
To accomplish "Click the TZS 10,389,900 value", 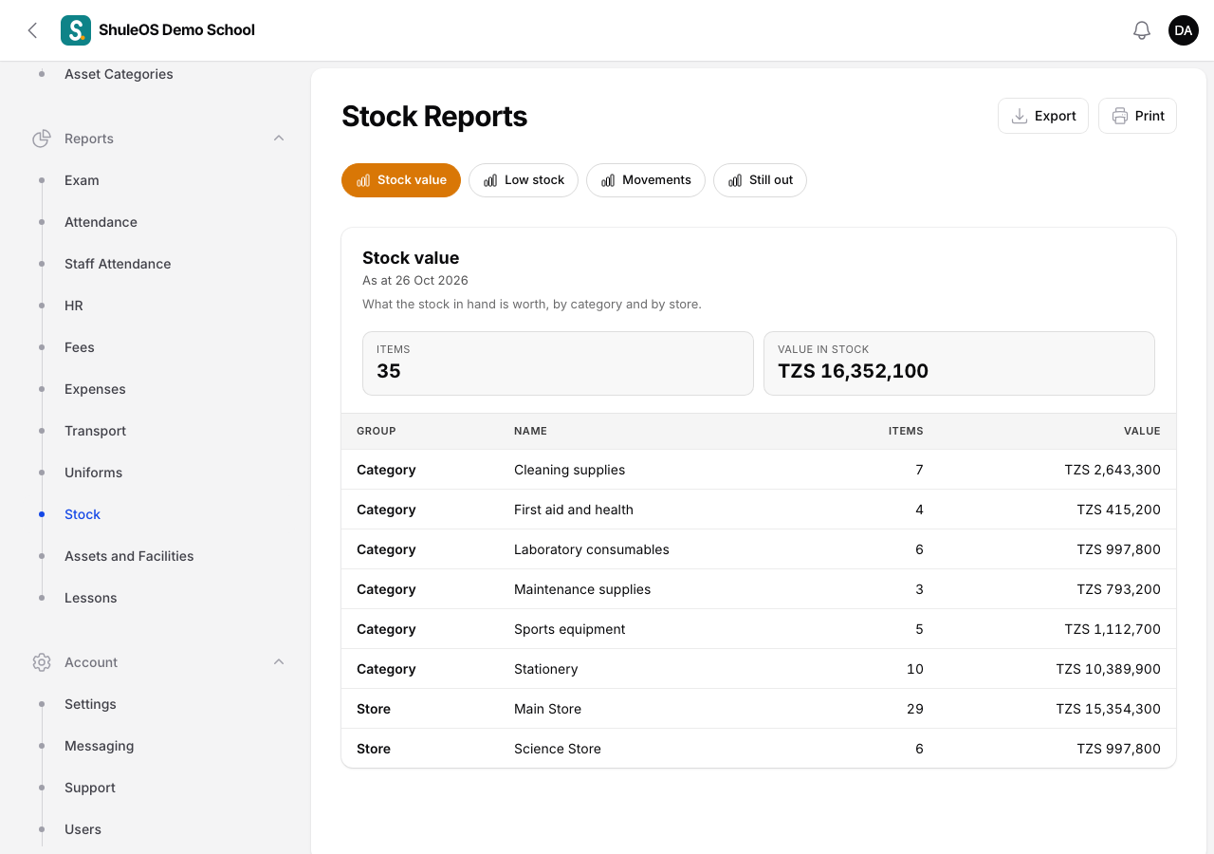I will 1108,669.
